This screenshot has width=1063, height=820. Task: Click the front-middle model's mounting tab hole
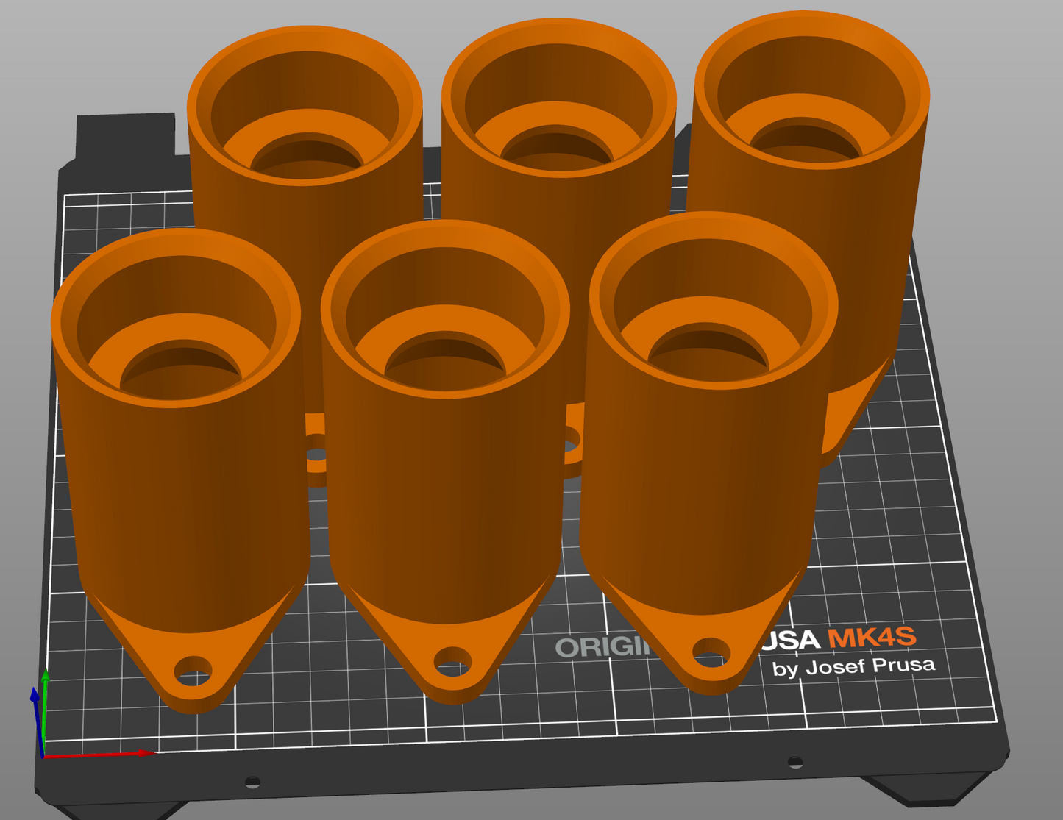(452, 661)
